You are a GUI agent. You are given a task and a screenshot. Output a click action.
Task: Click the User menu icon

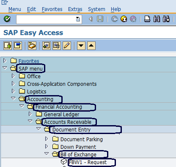(x=8, y=46)
